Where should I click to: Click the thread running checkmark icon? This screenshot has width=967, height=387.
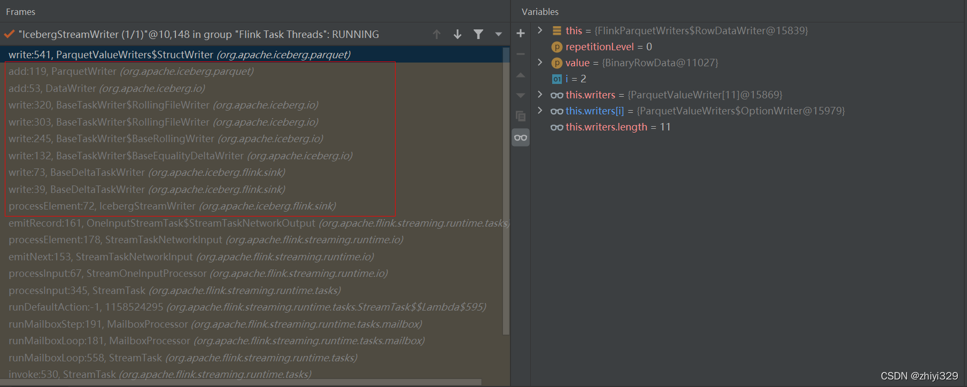coord(9,34)
